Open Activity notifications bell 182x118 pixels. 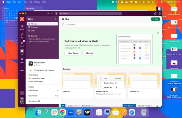coord(22,44)
